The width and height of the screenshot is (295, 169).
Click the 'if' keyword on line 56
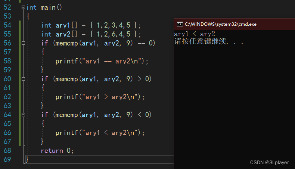44,43
